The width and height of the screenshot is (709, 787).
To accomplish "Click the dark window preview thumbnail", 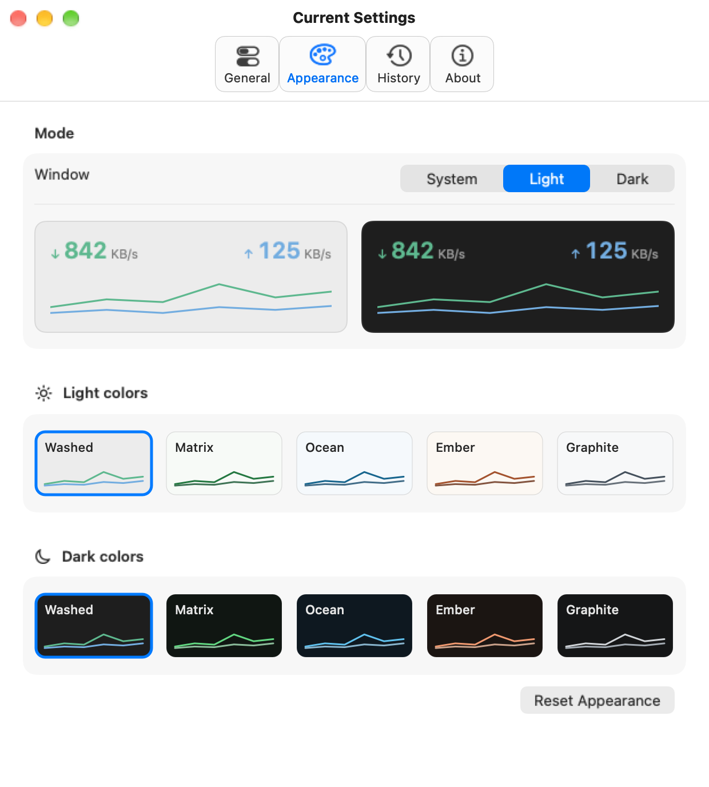I will 518,277.
